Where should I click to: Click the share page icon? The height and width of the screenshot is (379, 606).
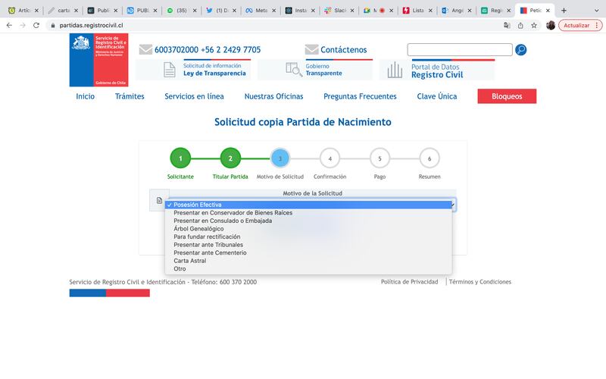[x=520, y=25]
